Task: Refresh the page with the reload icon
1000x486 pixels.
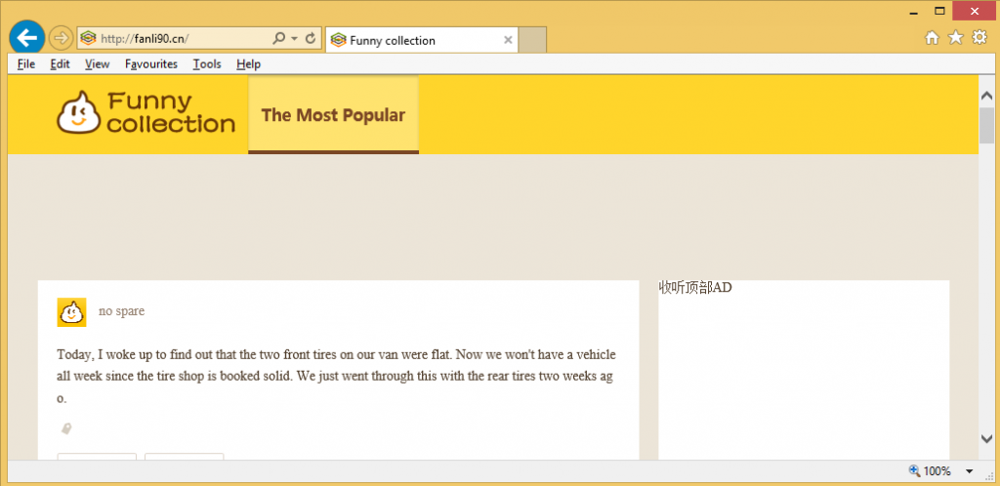Action: point(311,39)
